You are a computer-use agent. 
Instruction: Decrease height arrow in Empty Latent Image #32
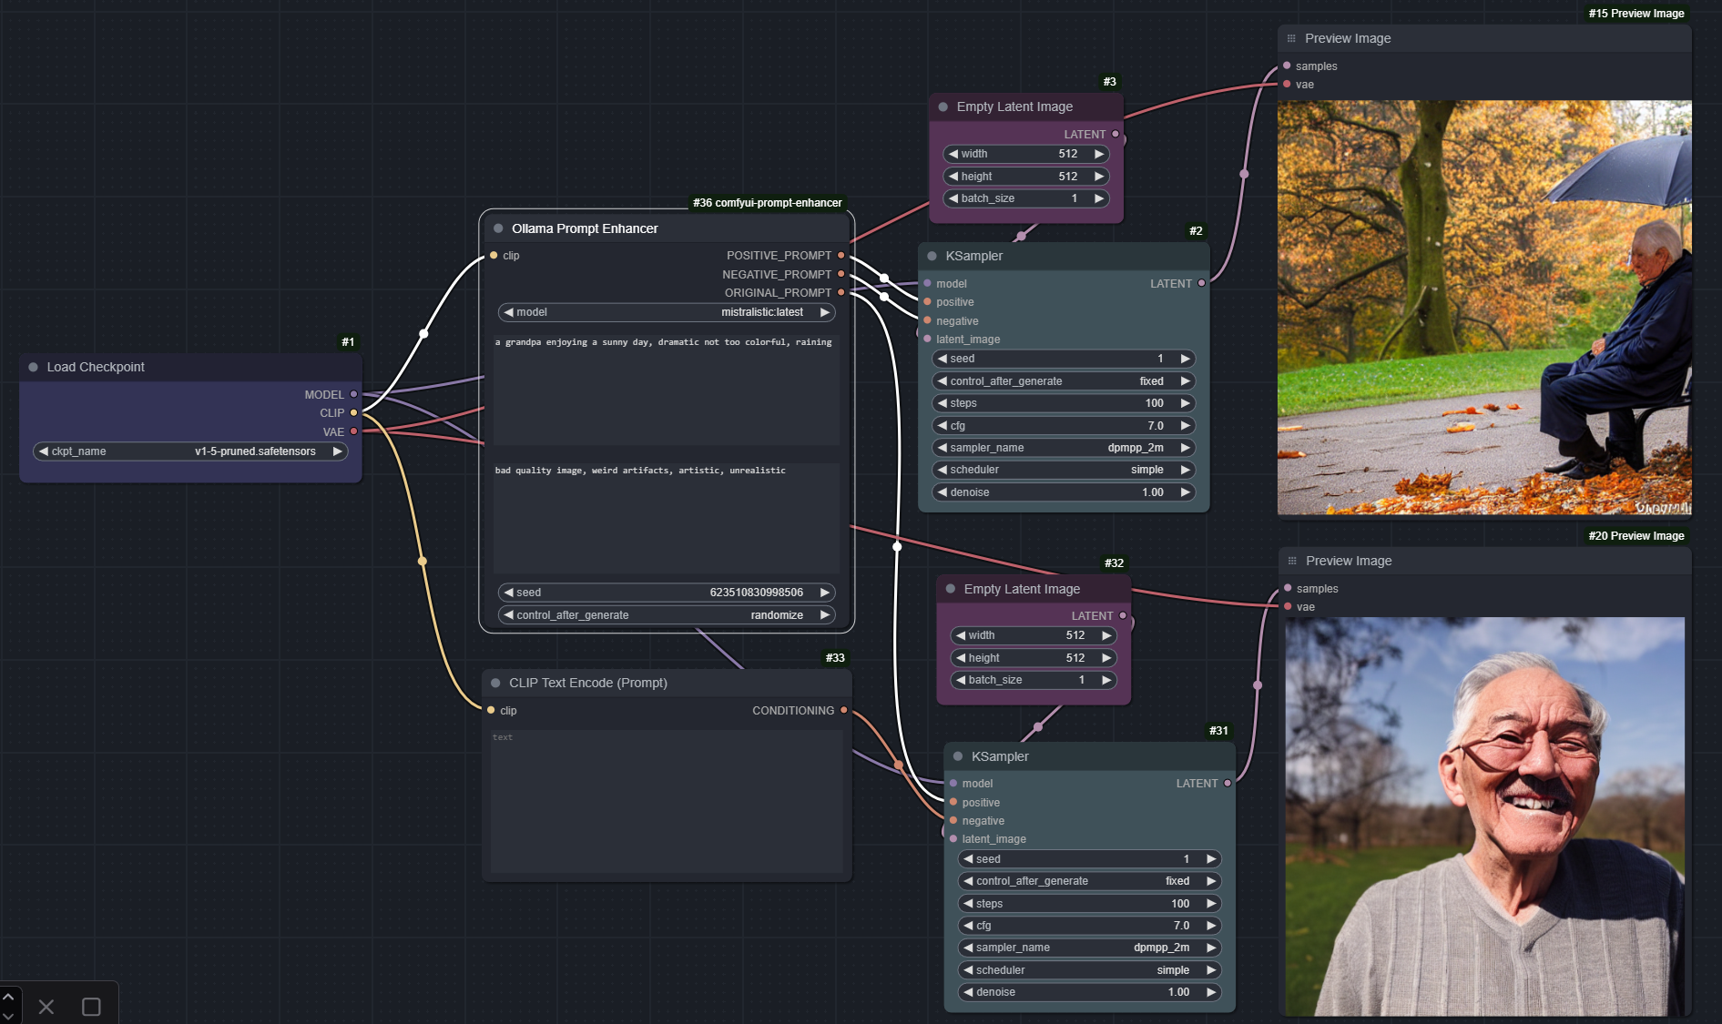click(960, 658)
